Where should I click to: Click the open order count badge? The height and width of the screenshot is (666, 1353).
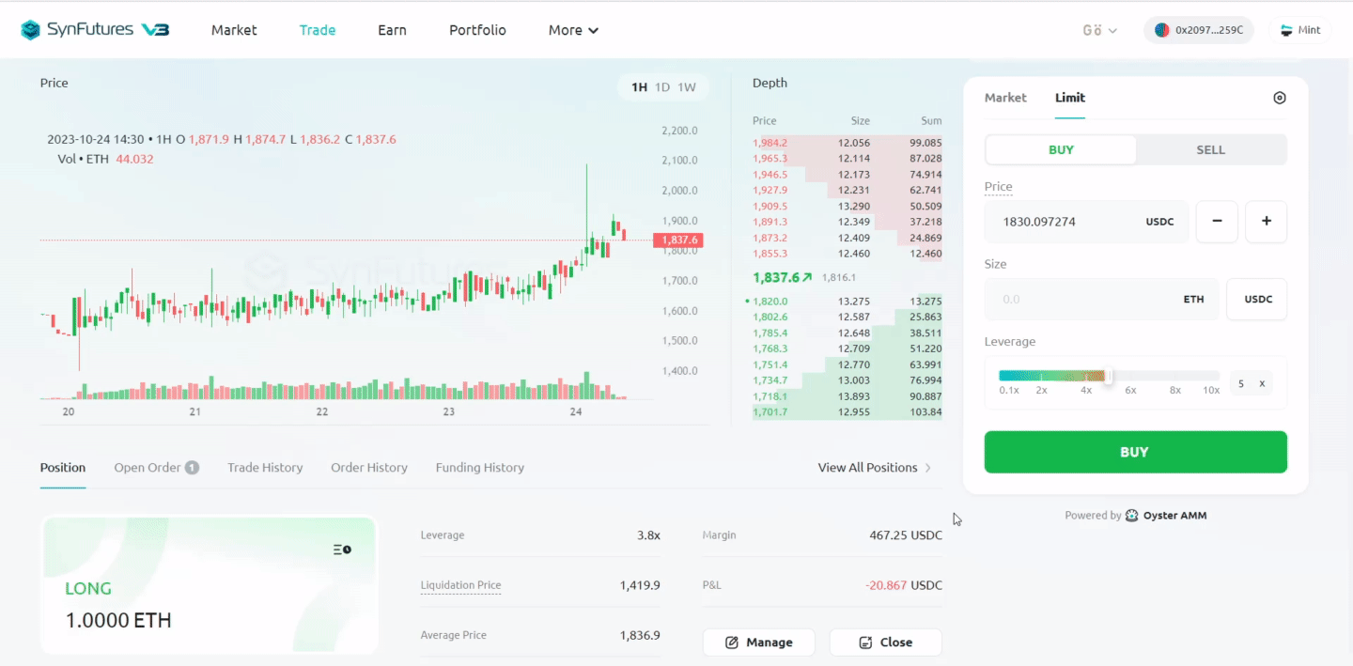192,468
